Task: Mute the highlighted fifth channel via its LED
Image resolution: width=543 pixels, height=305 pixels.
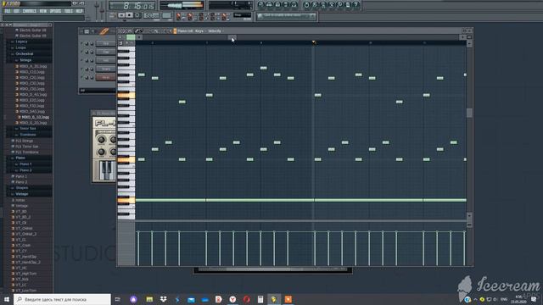Action: pos(82,77)
